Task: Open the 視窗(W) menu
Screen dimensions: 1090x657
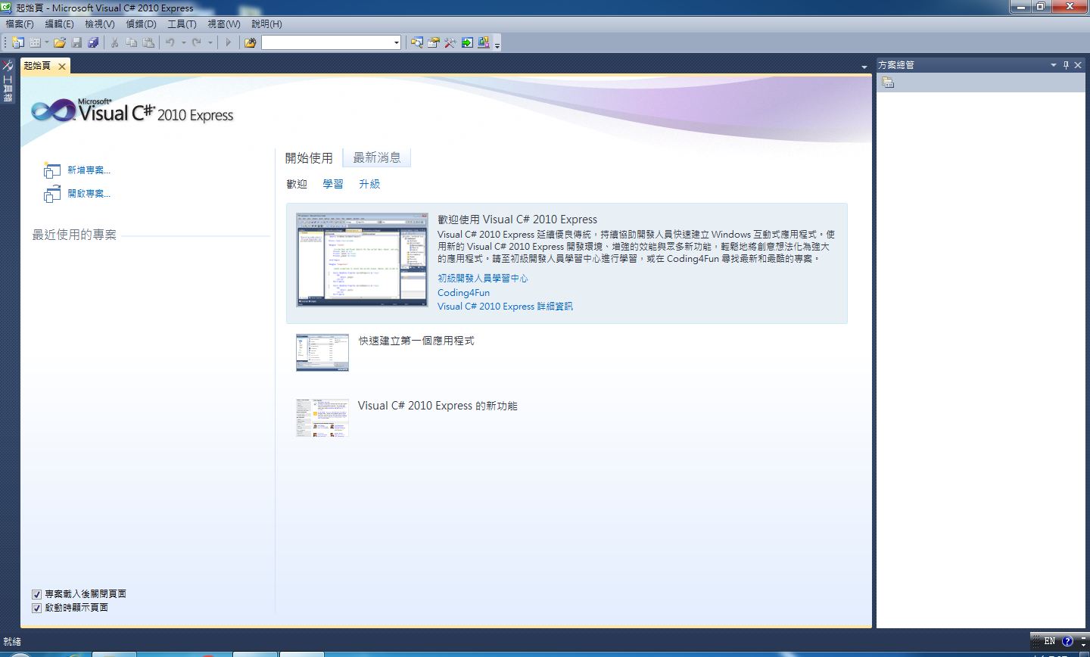Action: point(224,24)
